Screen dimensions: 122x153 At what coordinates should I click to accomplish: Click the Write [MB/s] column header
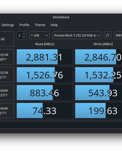(103, 44)
